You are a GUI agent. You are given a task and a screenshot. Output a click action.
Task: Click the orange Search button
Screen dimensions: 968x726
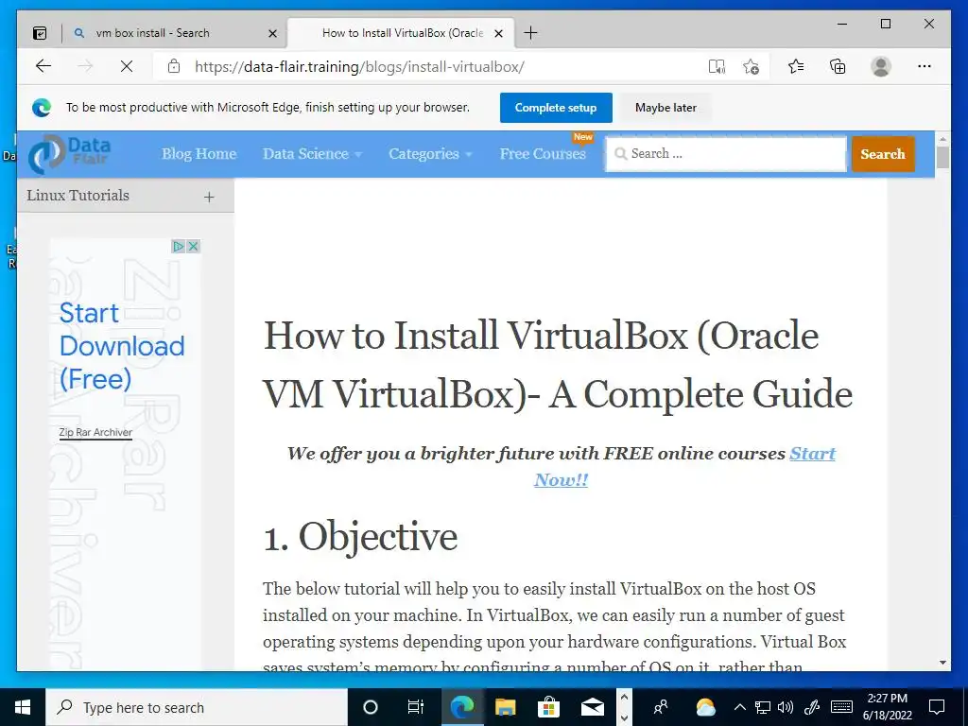click(883, 154)
